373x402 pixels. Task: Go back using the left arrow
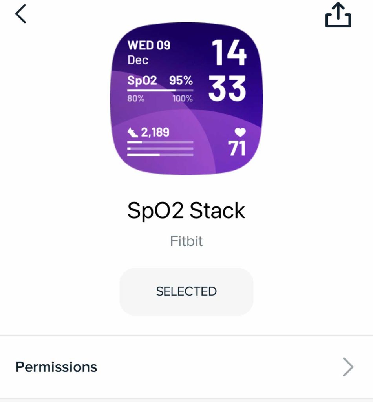coord(20,14)
